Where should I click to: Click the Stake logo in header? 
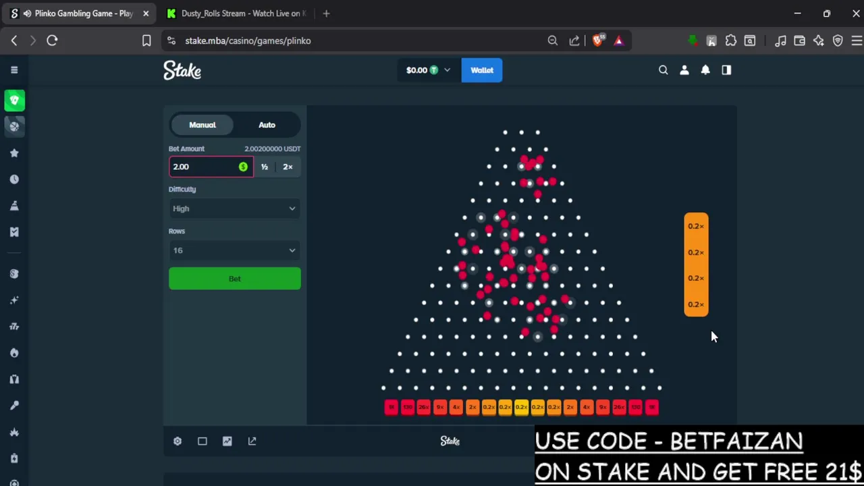pyautogui.click(x=182, y=70)
